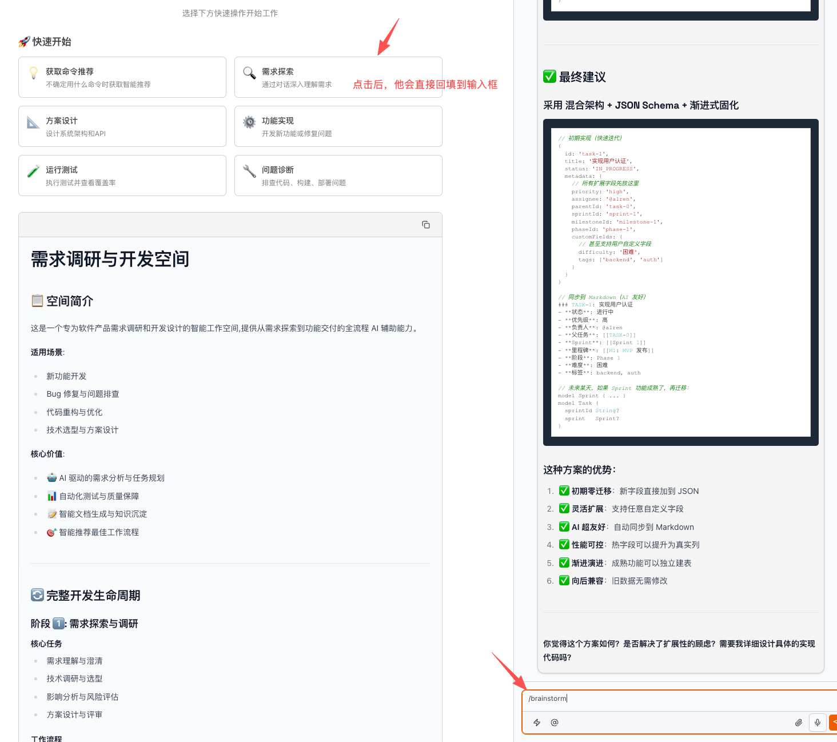
Task: Click the test tube icon on 运行测试
Action: pos(34,171)
